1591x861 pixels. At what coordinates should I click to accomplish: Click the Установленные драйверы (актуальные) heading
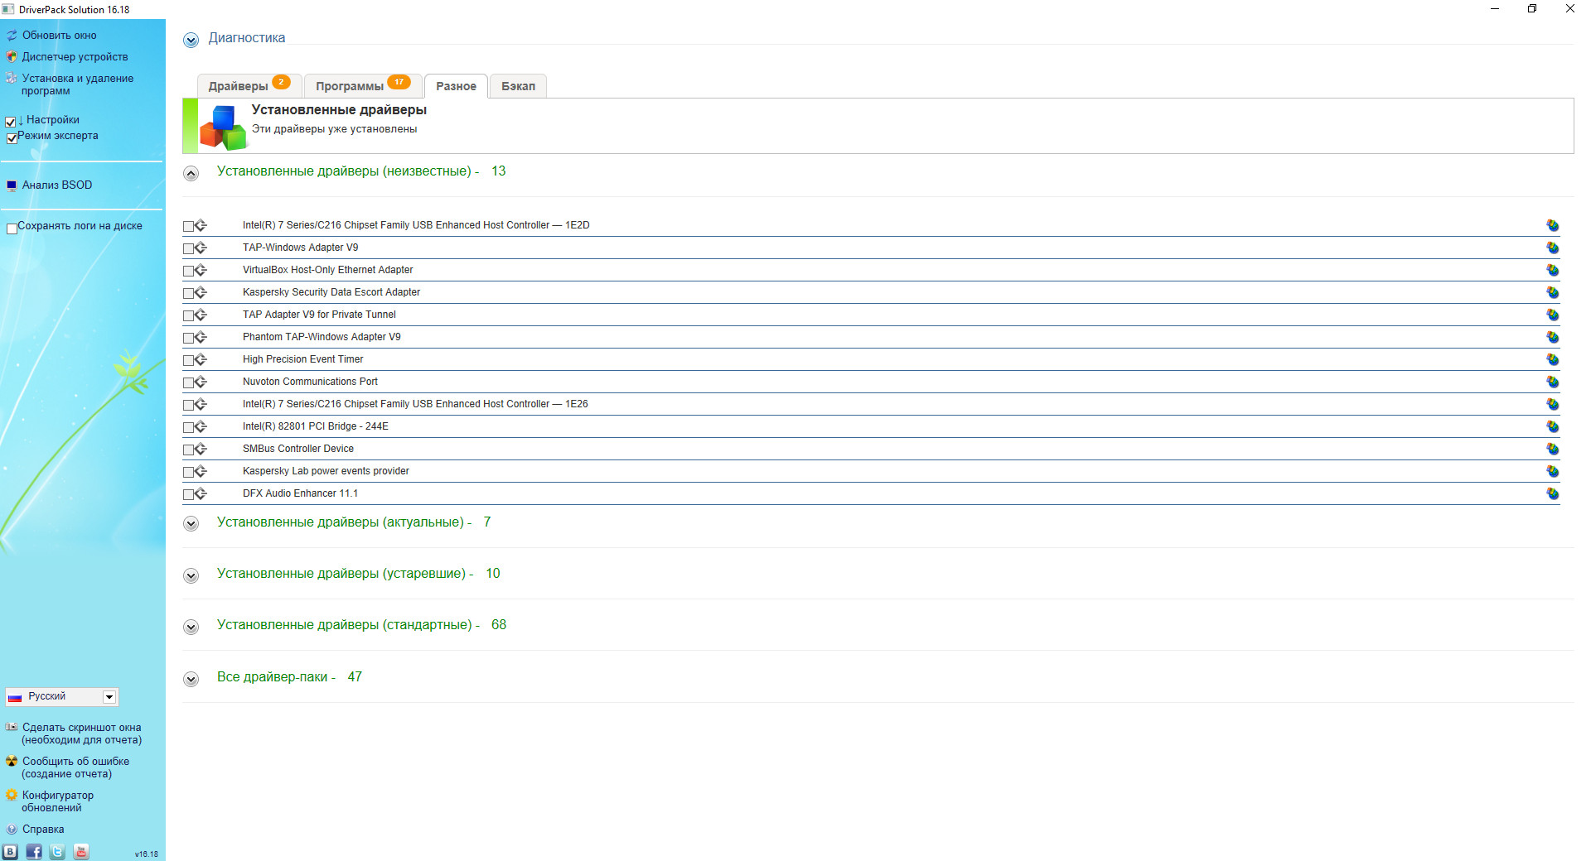[344, 522]
